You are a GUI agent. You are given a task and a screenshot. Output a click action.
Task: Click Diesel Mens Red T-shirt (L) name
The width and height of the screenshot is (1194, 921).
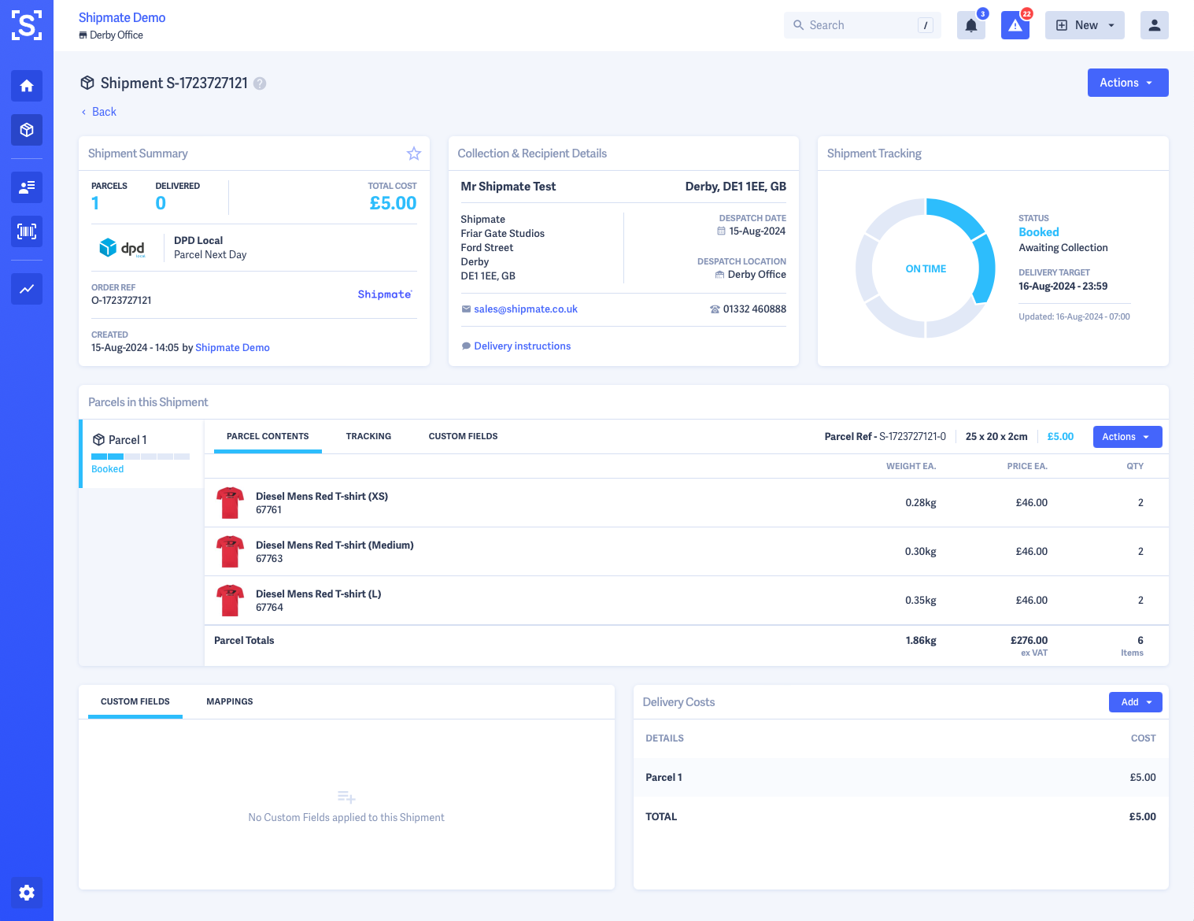tap(319, 594)
